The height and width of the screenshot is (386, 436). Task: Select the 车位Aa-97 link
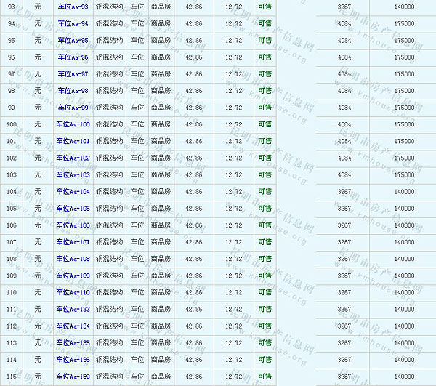73,74
